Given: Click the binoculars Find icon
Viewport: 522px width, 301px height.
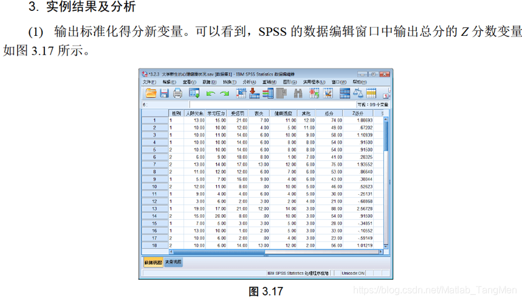Looking at the screenshot, I should (x=298, y=93).
